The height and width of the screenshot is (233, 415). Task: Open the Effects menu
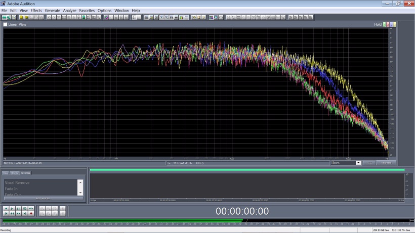pos(36,11)
